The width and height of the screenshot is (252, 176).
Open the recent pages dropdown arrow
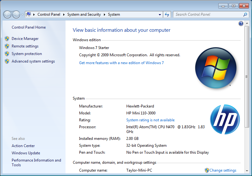tap(22, 15)
